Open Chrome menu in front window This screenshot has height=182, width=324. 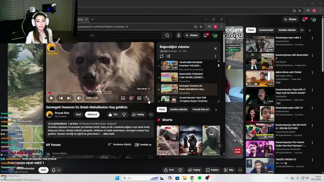tap(221, 27)
